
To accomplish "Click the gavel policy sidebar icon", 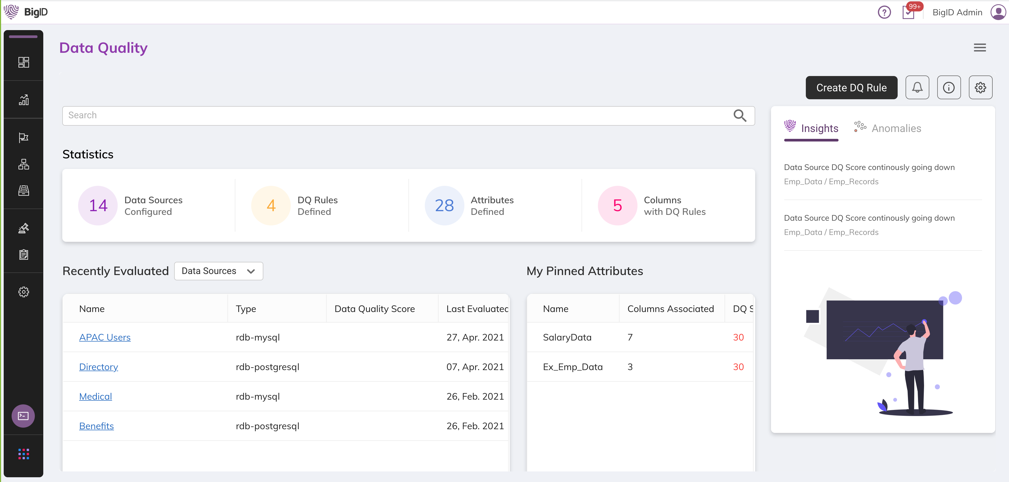I will click(23, 228).
